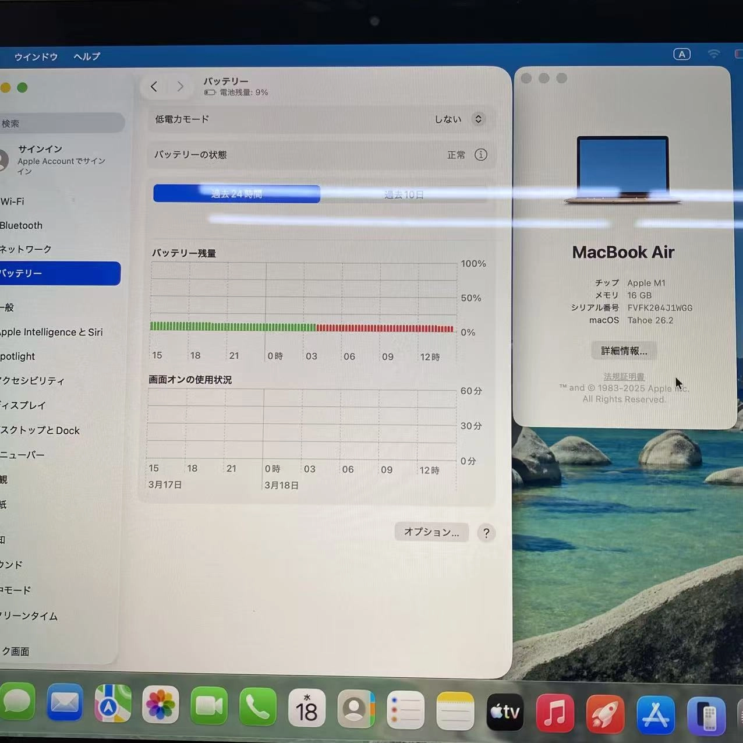This screenshot has width=743, height=743.
Task: Click the 詳細情報 button in MacBook Air window
Action: pos(622,351)
